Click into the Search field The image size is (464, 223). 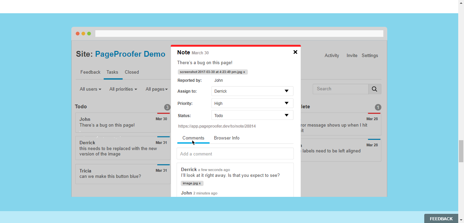pyautogui.click(x=340, y=89)
